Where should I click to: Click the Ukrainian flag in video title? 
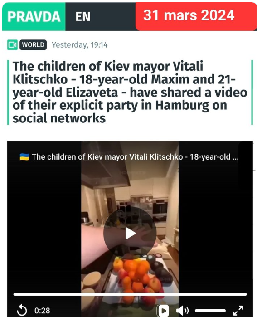click(x=24, y=156)
